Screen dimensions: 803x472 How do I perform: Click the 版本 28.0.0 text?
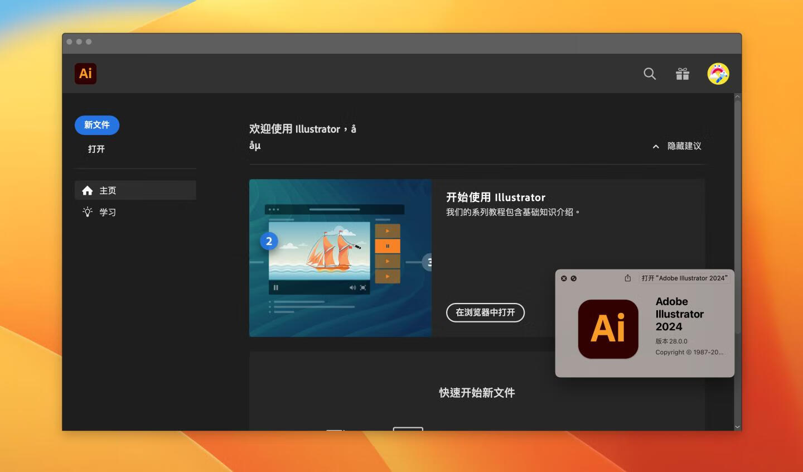[x=671, y=341]
